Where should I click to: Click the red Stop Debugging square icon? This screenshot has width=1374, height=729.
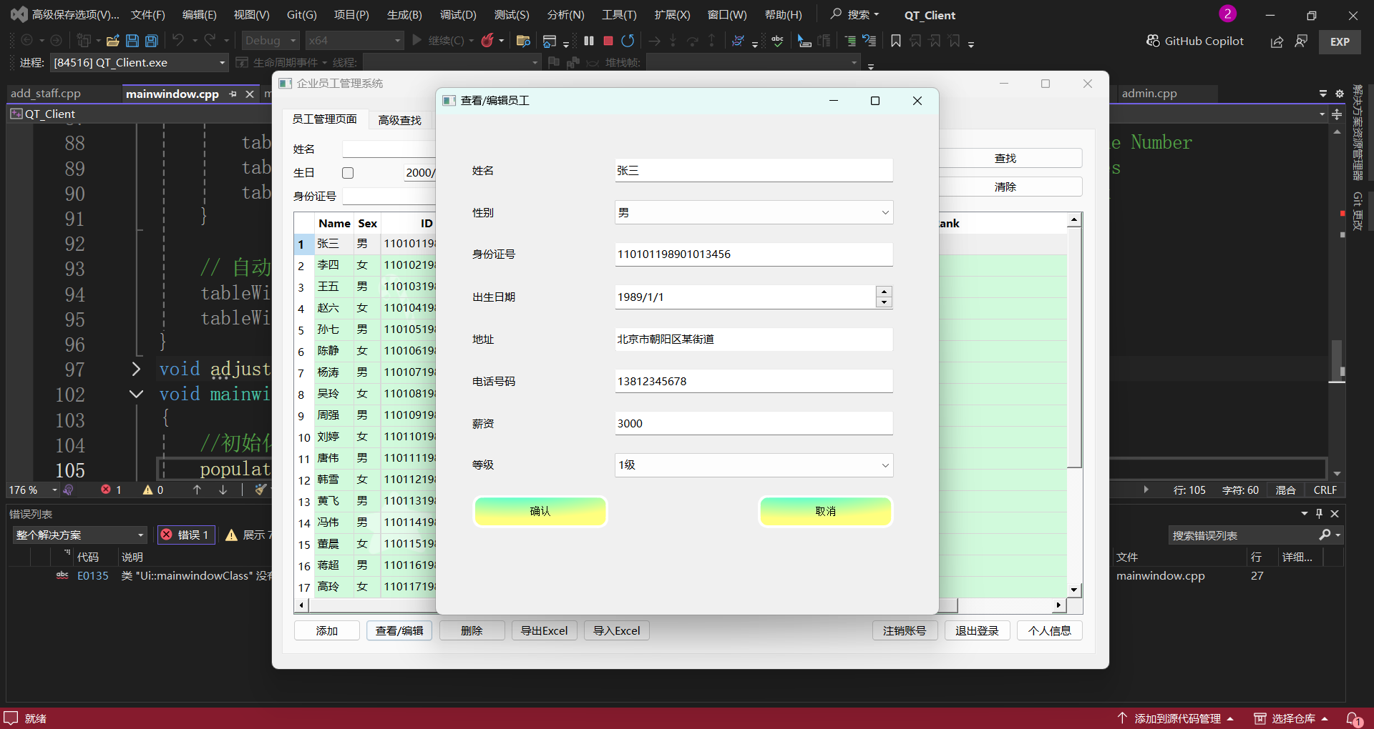pyautogui.click(x=608, y=41)
